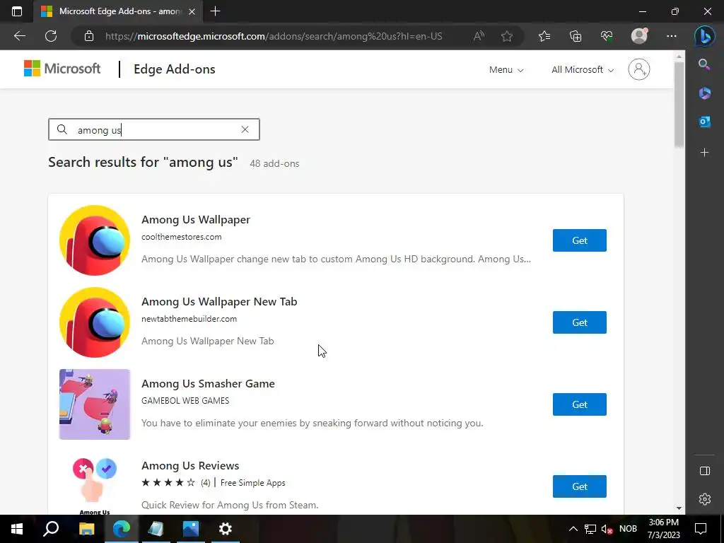Screen dimensions: 724x543
Task: Show hidden system tray icons
Action: (x=573, y=529)
